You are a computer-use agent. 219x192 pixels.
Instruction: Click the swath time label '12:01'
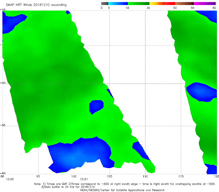pyautogui.click(x=84, y=179)
